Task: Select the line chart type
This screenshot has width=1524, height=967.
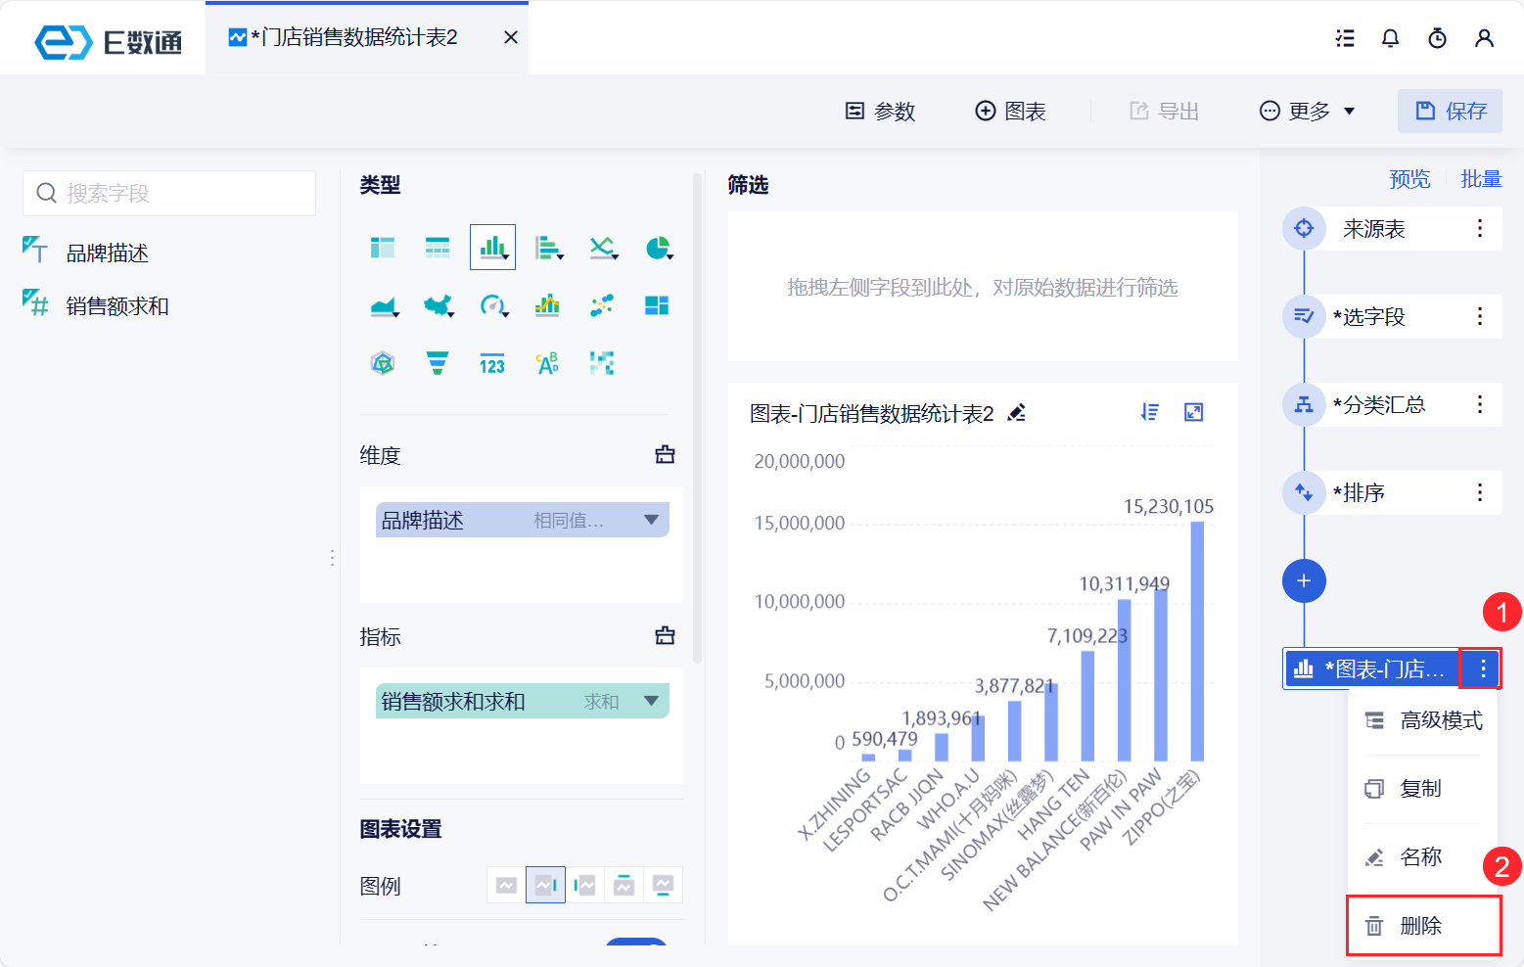Action: [x=603, y=248]
